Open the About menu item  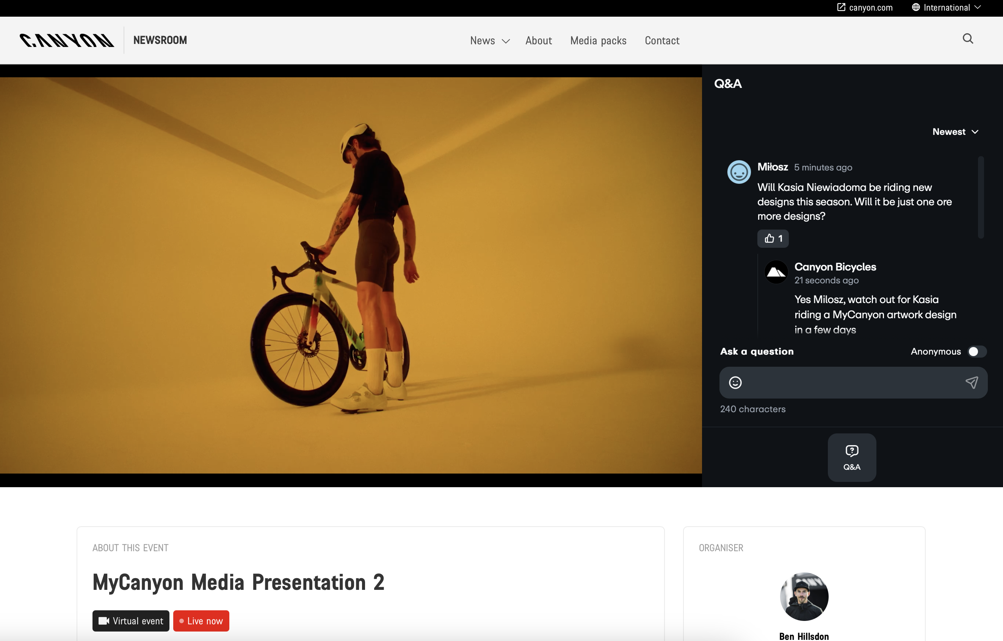[538, 41]
